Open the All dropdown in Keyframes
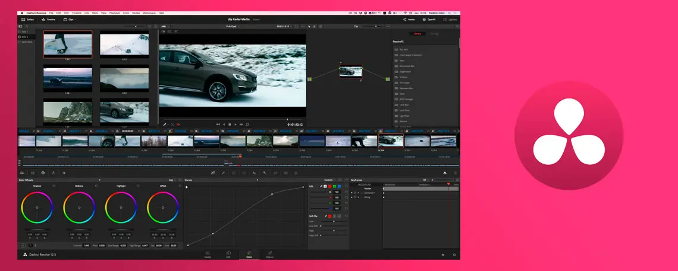The image size is (678, 271). click(x=426, y=180)
